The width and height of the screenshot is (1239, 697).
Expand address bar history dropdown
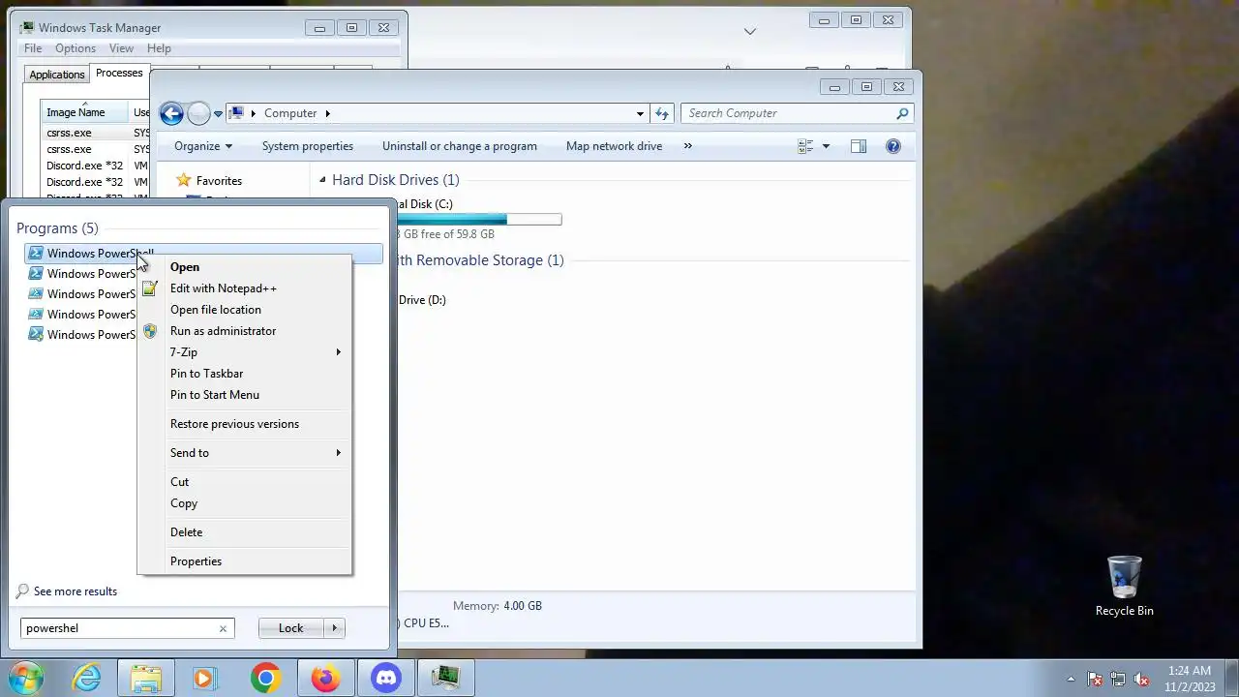tap(640, 113)
